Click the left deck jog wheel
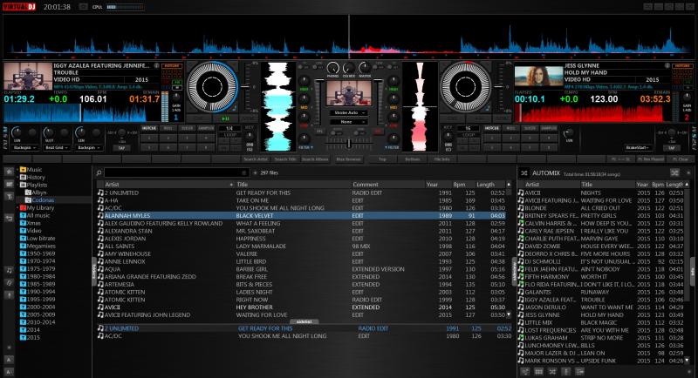 click(x=212, y=87)
